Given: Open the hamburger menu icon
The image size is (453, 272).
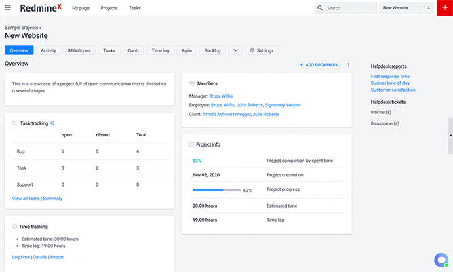Looking at the screenshot, I should (x=8, y=8).
